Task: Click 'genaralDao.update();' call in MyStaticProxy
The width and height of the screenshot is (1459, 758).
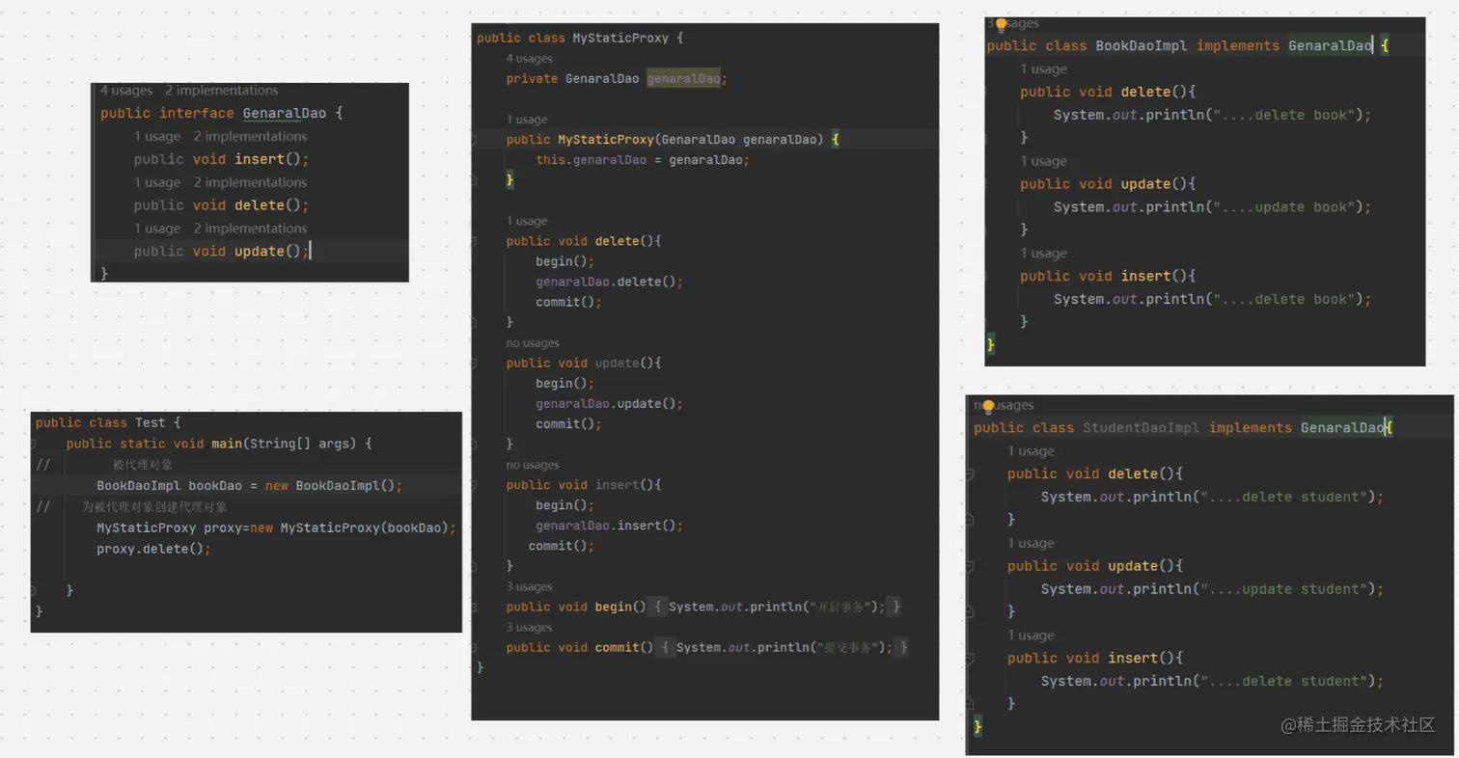Action: click(x=610, y=403)
